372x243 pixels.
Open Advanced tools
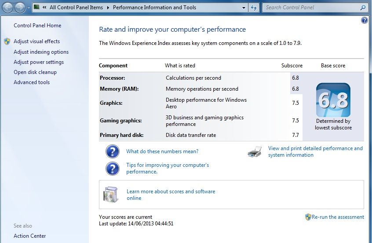coord(32,82)
